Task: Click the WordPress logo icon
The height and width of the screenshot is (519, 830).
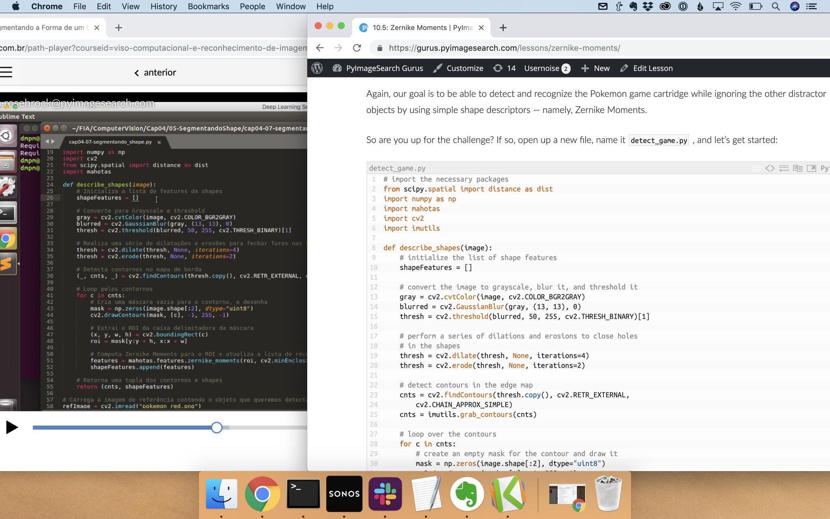Action: click(x=317, y=68)
